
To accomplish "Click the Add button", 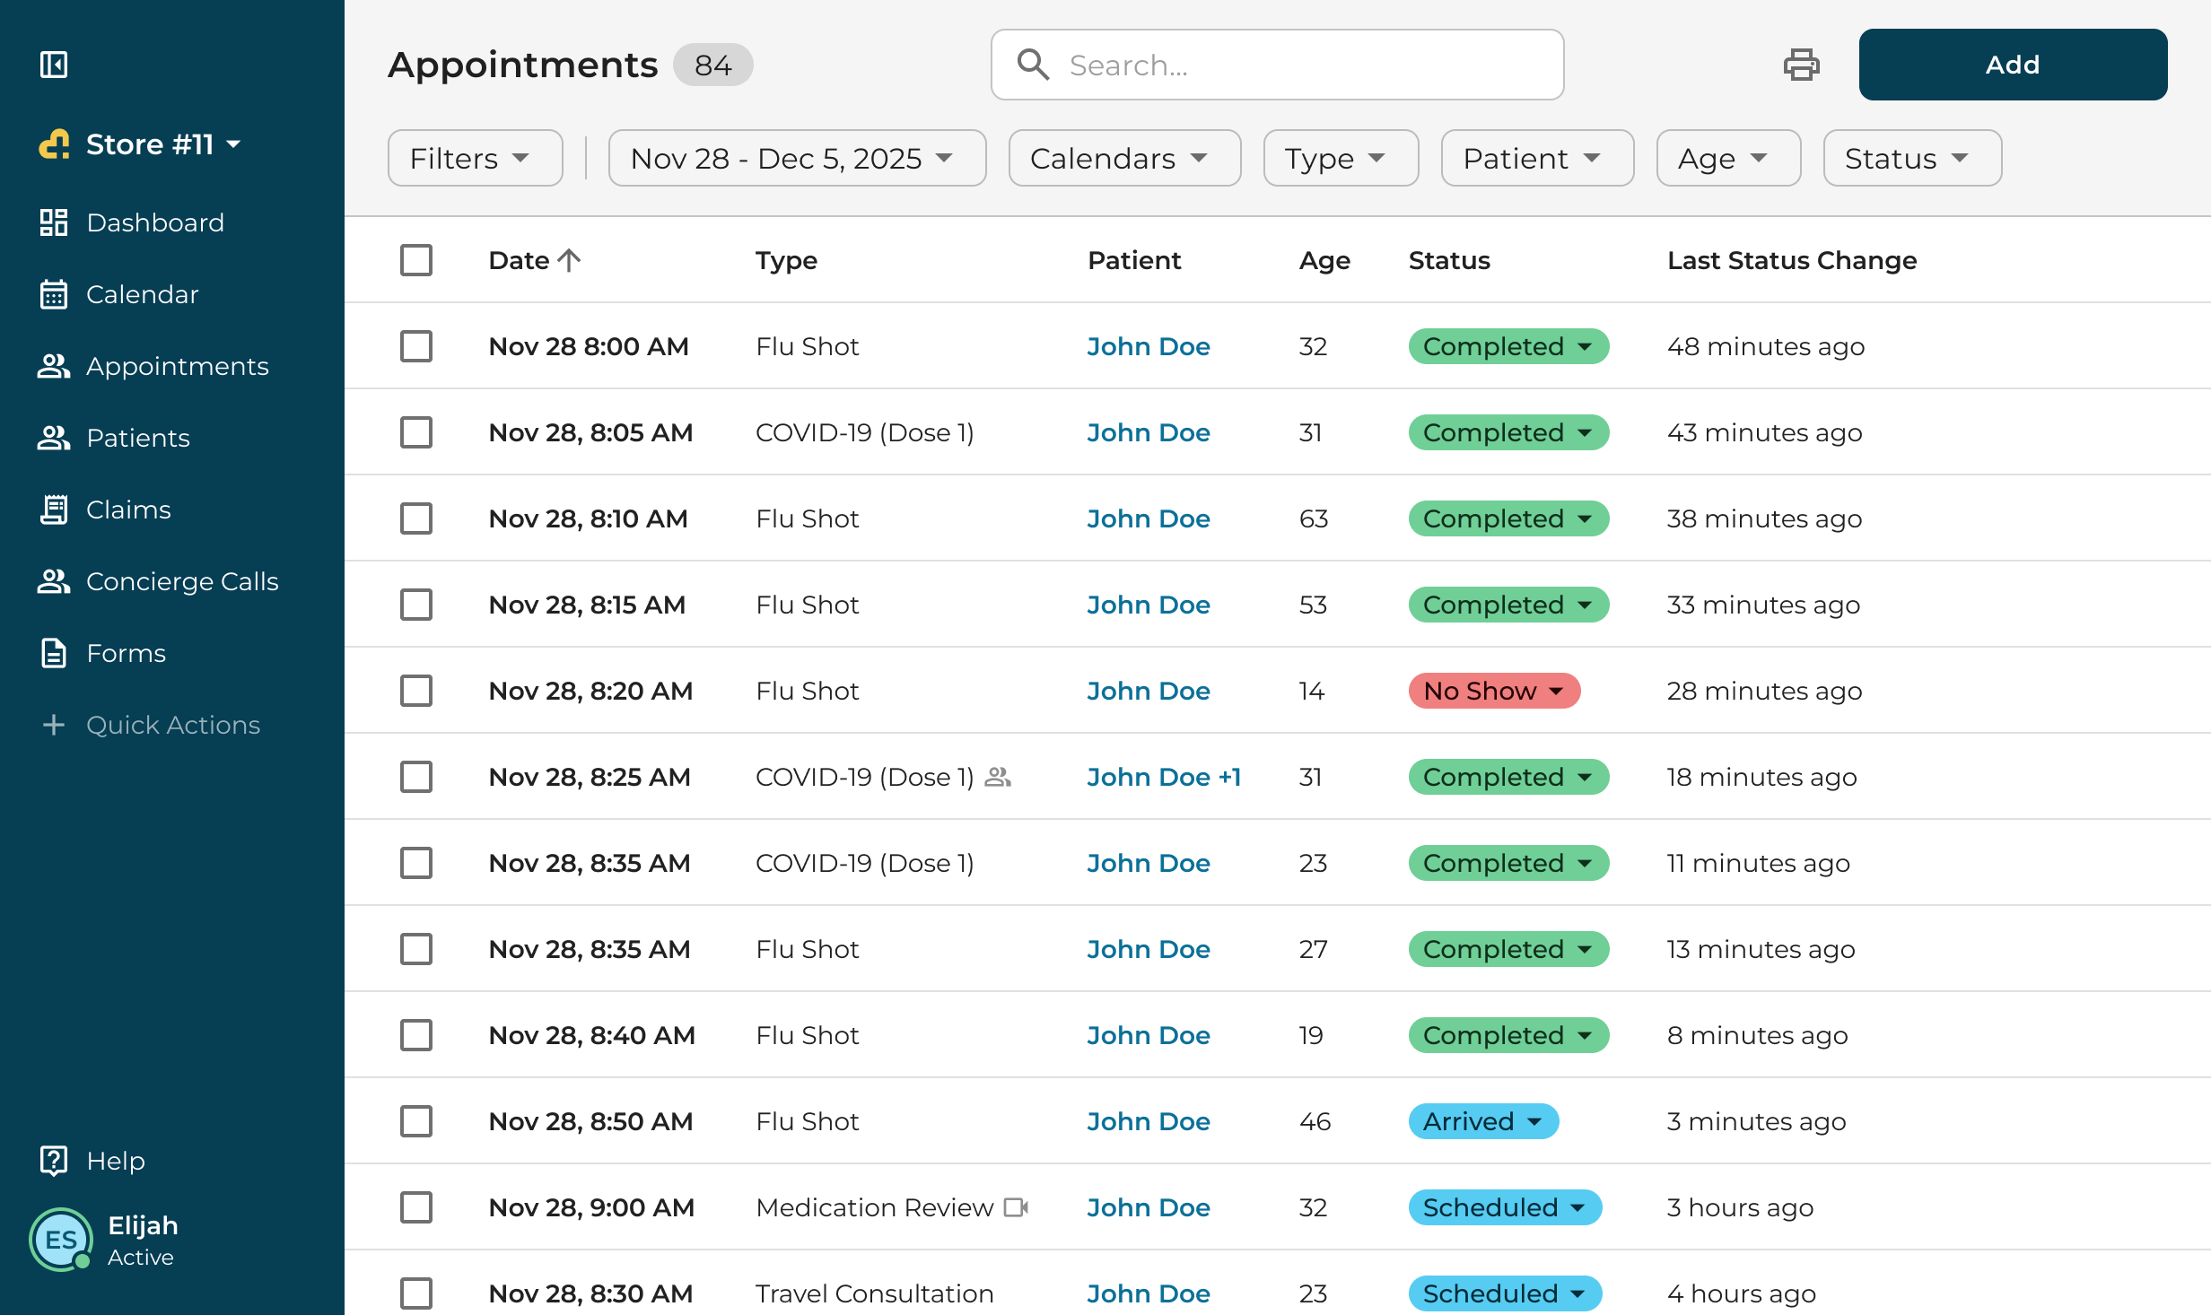I will tap(2013, 65).
